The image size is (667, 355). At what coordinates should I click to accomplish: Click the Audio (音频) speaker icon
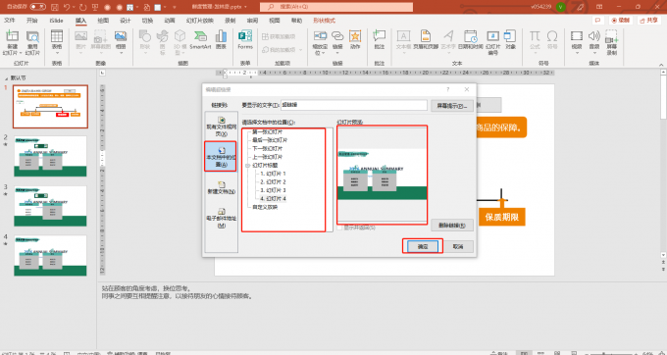point(593,36)
